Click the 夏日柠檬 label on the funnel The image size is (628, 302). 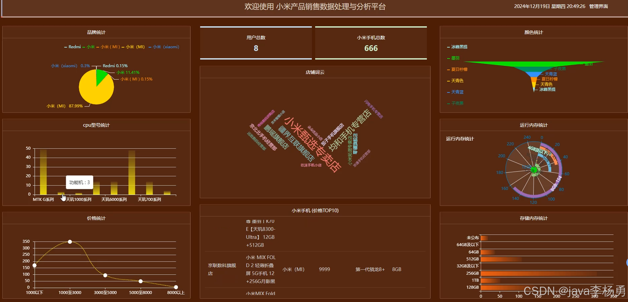click(x=550, y=79)
